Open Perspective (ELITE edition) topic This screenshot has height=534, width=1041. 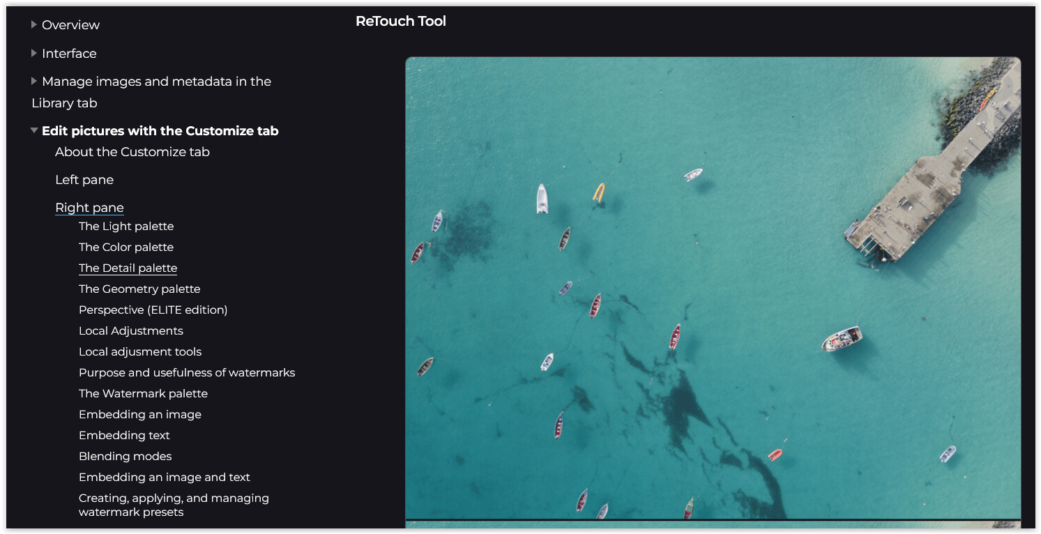(x=153, y=310)
